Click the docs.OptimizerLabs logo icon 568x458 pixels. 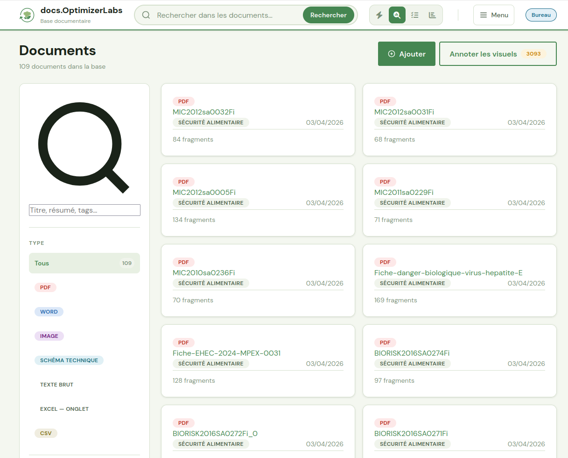coord(27,15)
